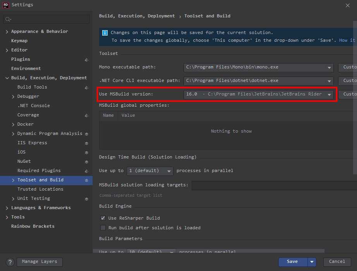Expand Languages & Frameworks section
Screen dimensions: 357x271
click(x=7, y=208)
